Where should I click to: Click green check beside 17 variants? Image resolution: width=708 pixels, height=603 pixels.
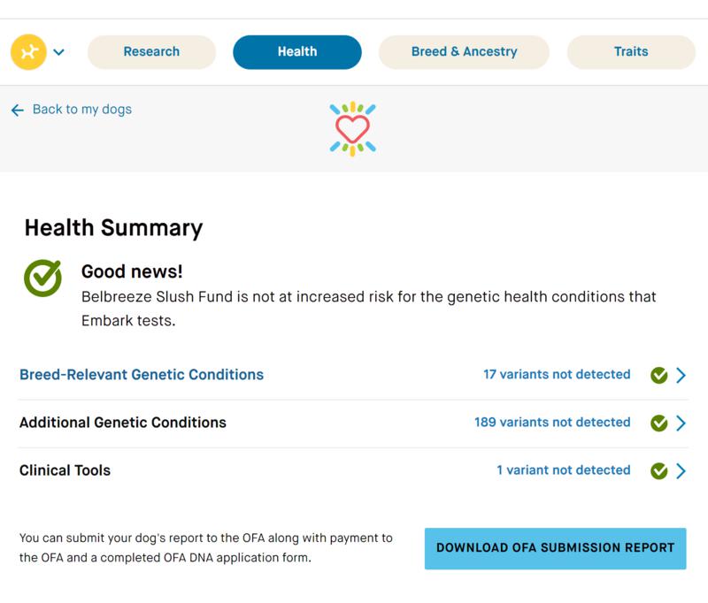click(x=658, y=375)
